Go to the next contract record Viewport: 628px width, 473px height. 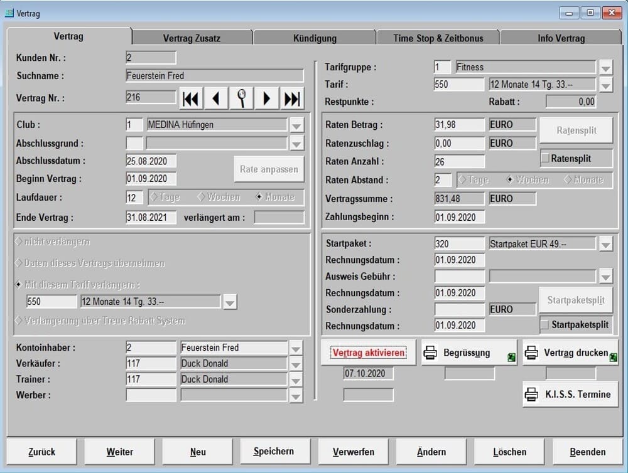click(267, 98)
